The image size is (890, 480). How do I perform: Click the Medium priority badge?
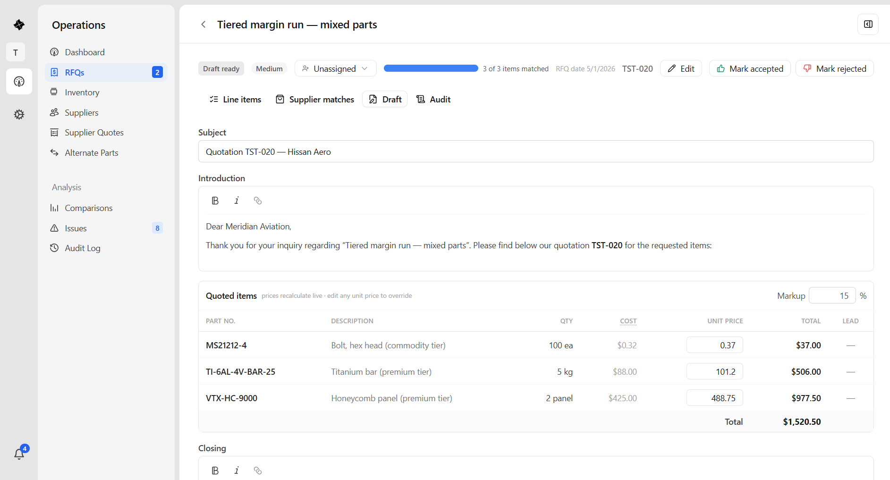[x=269, y=69]
